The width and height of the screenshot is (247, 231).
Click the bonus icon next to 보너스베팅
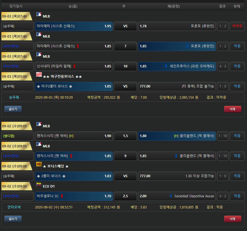39,165
